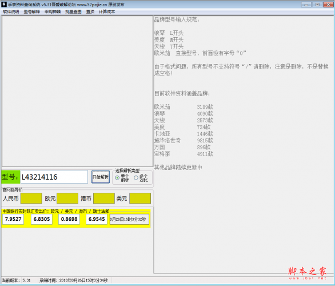335x286 pixels.
Task: Click the 天梭 T开头 line
Action: tap(169, 46)
